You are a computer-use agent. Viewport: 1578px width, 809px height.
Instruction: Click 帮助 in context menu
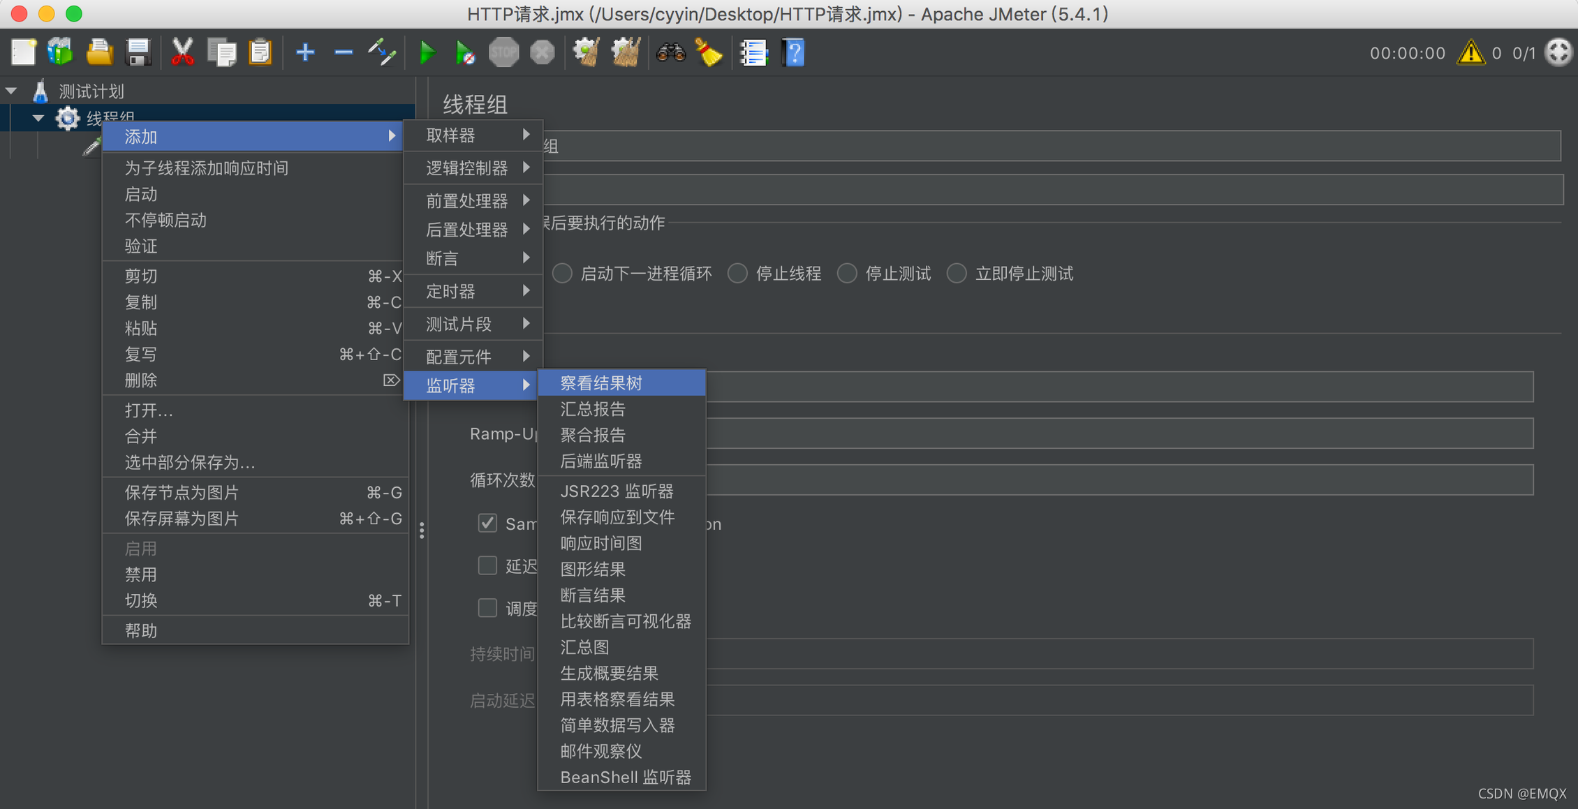pyautogui.click(x=256, y=631)
